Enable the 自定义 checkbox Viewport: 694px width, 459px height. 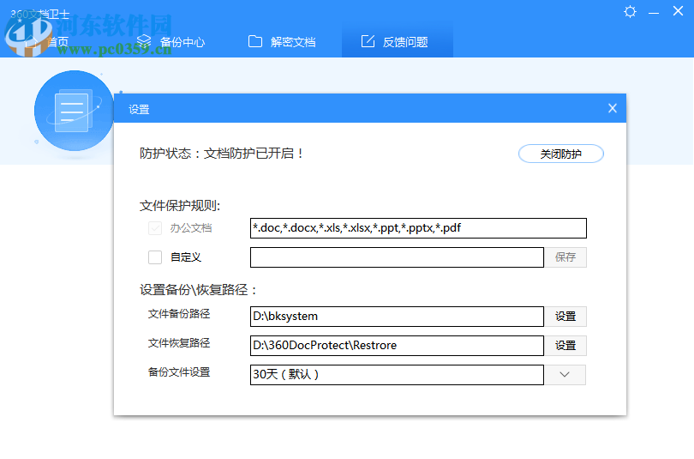coord(155,257)
